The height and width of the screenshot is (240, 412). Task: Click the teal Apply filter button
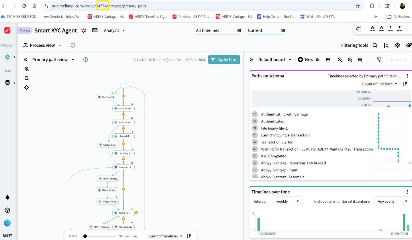point(224,60)
